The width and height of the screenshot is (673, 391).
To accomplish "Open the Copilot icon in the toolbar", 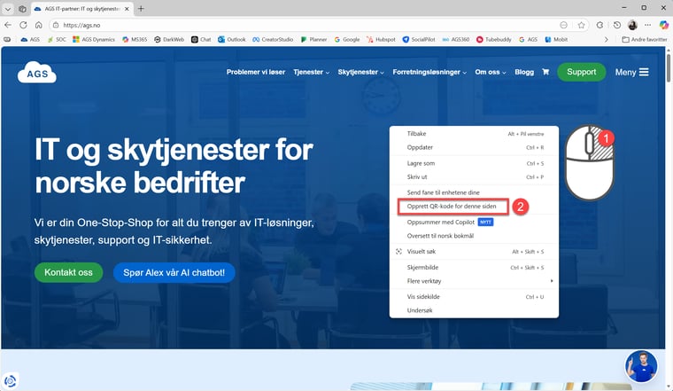I will pyautogui.click(x=663, y=25).
